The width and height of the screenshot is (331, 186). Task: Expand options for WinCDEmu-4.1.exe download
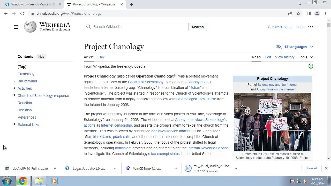coord(176,168)
